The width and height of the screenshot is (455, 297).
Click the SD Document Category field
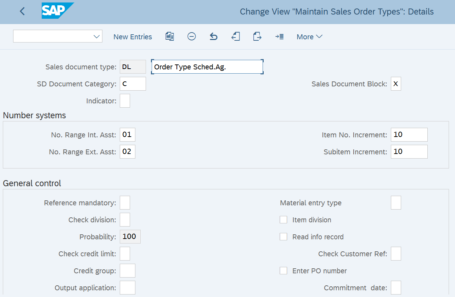(133, 84)
